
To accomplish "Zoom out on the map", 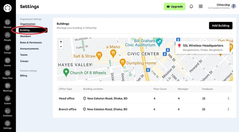I will 61,47.
